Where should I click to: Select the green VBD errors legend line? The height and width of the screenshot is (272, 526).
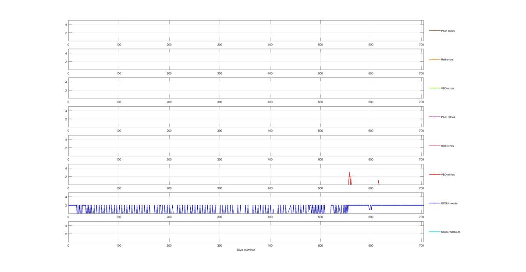(434, 88)
